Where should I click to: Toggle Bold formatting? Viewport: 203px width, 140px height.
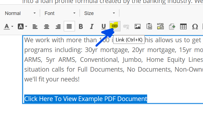[81, 26]
